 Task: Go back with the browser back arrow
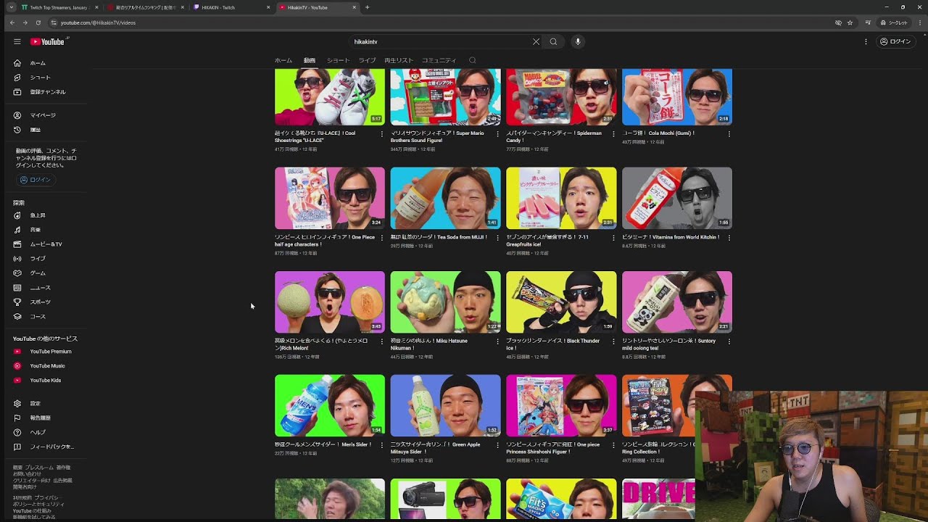(12, 22)
